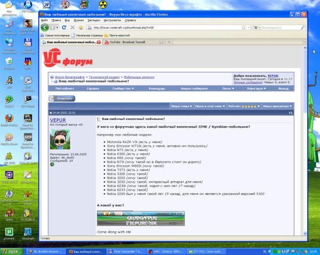
Task: Open search engine selector dropdown
Action: (257, 27)
